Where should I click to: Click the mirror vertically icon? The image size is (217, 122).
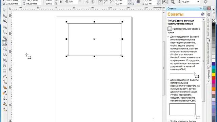(x=93, y=2)
